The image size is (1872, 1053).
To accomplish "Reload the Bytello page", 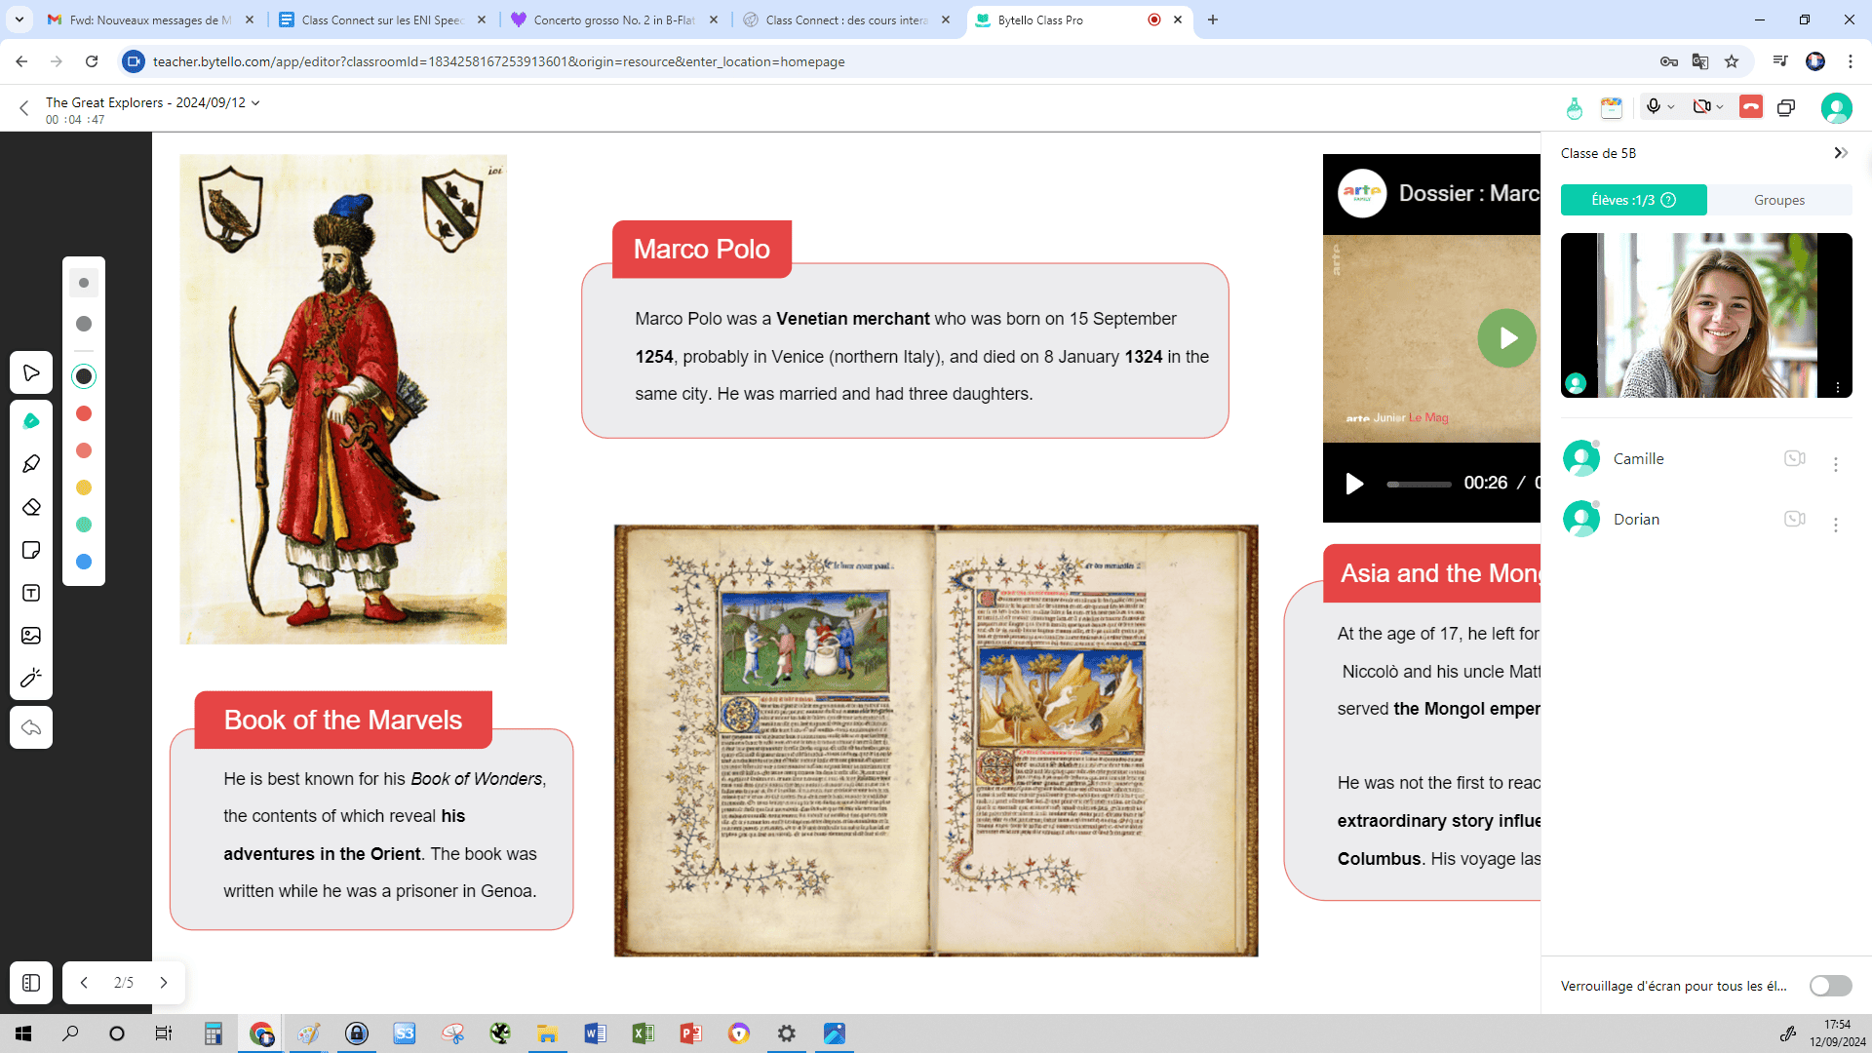I will pyautogui.click(x=92, y=61).
